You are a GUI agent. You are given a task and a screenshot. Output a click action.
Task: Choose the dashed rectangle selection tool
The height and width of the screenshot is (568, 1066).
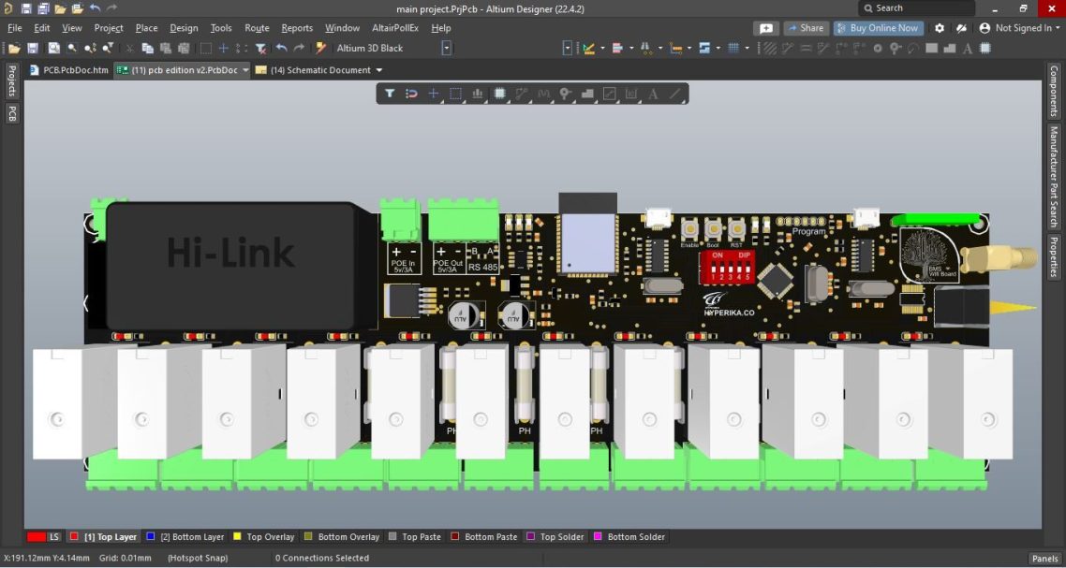coord(455,94)
